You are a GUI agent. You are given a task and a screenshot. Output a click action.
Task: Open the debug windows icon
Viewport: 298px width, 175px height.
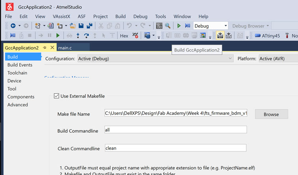click(147, 35)
